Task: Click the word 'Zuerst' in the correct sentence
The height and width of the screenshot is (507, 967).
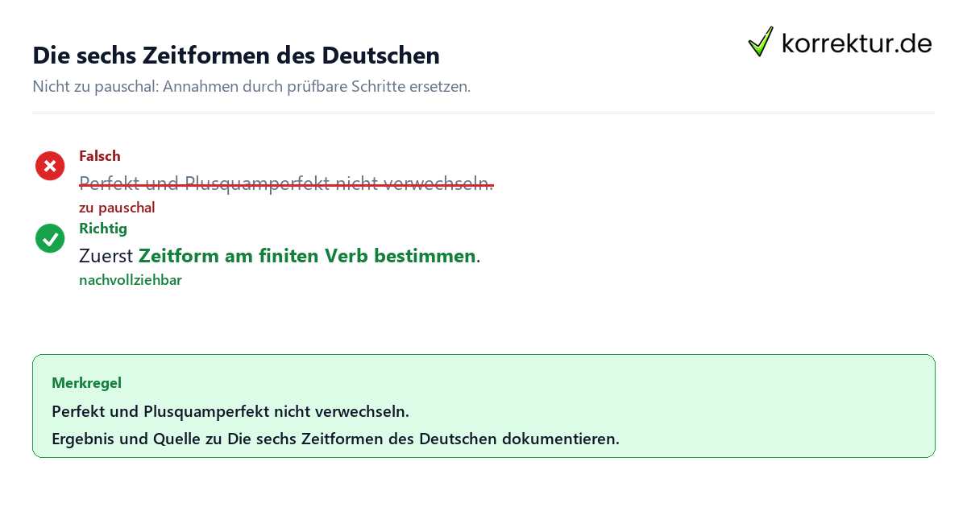Action: pos(106,256)
